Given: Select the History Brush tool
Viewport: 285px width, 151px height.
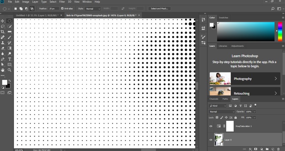Looking at the screenshot, I should click(x=10, y=43).
